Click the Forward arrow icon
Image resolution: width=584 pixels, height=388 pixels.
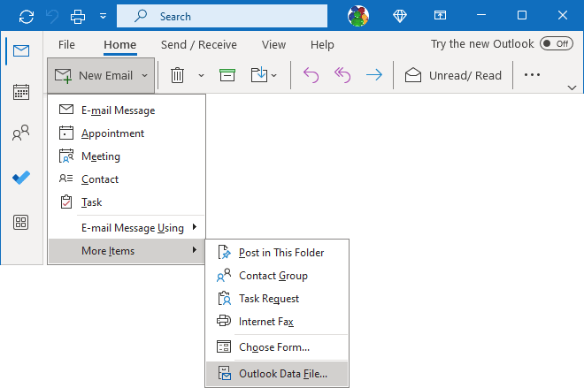(374, 75)
